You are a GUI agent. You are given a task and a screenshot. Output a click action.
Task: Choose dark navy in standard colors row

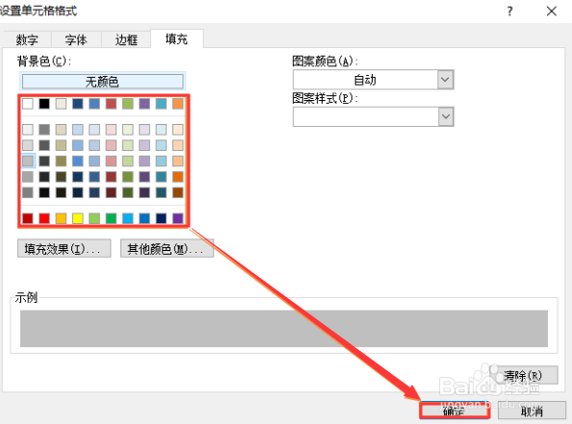click(x=161, y=218)
